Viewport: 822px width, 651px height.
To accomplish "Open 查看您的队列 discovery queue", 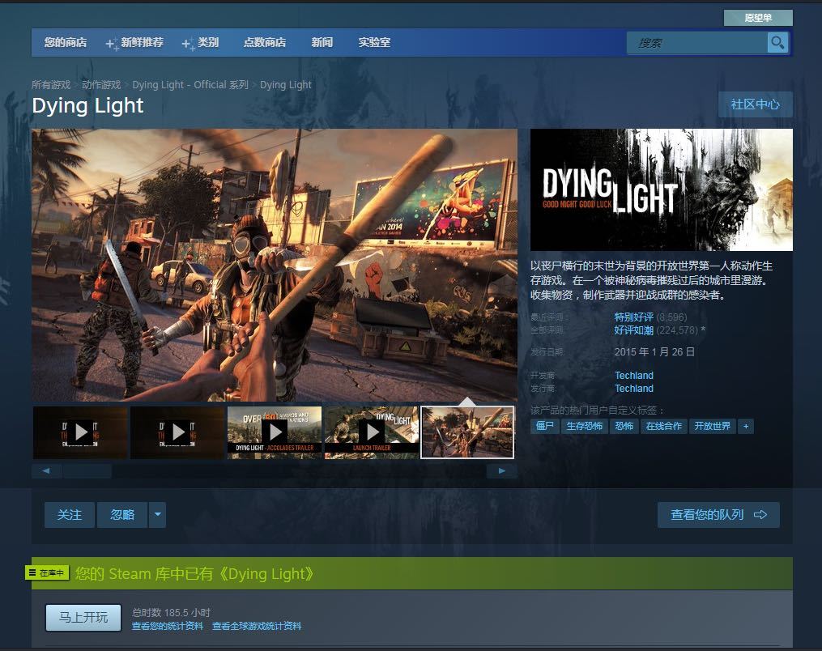I will pyautogui.click(x=718, y=515).
